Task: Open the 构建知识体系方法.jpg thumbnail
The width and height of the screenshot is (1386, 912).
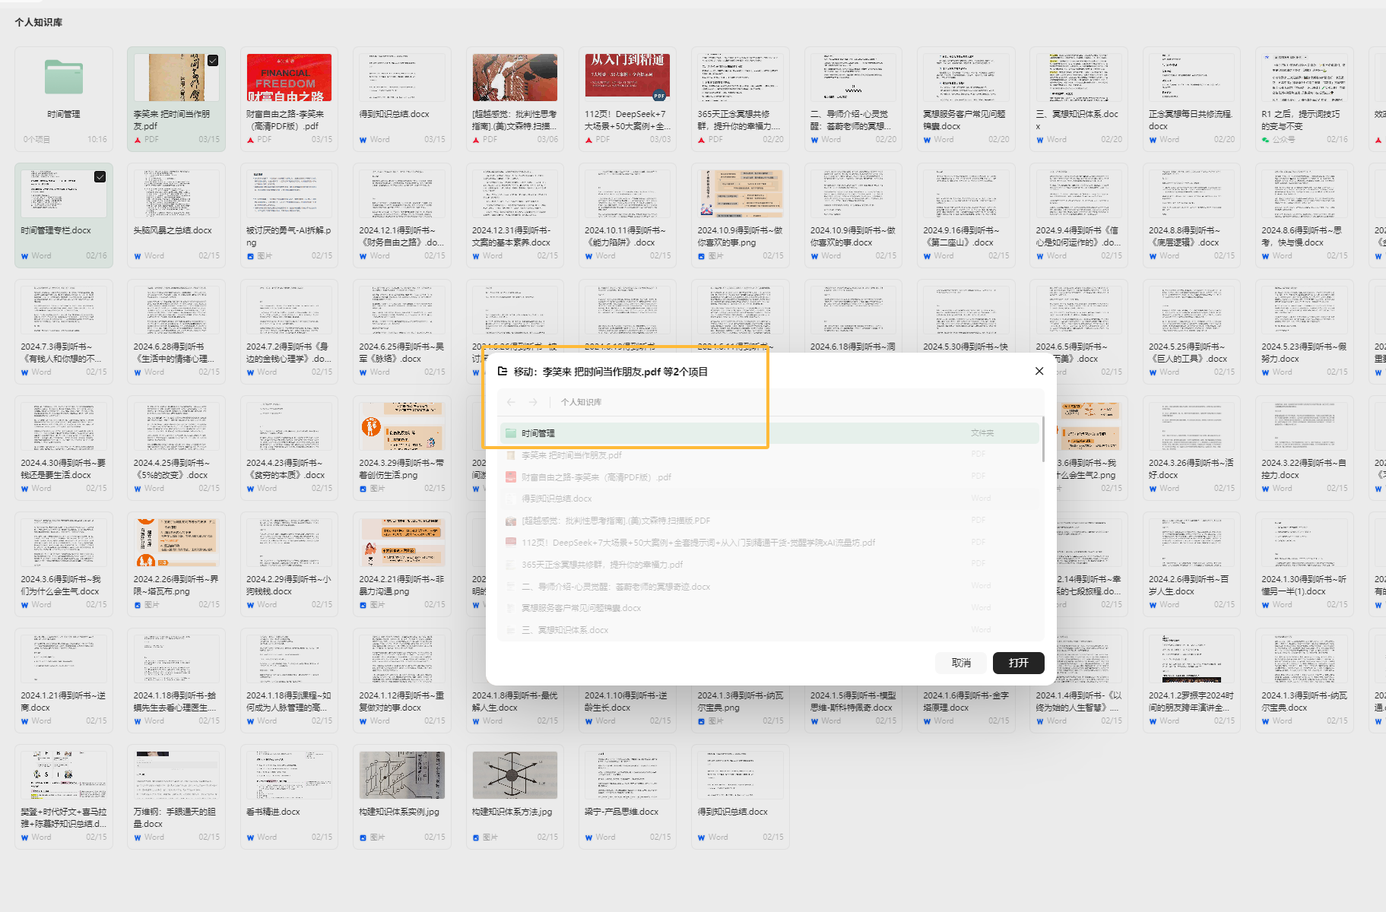Action: pos(515,775)
